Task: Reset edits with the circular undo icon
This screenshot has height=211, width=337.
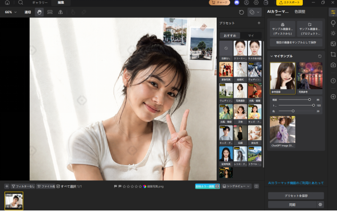Action: click(241, 12)
